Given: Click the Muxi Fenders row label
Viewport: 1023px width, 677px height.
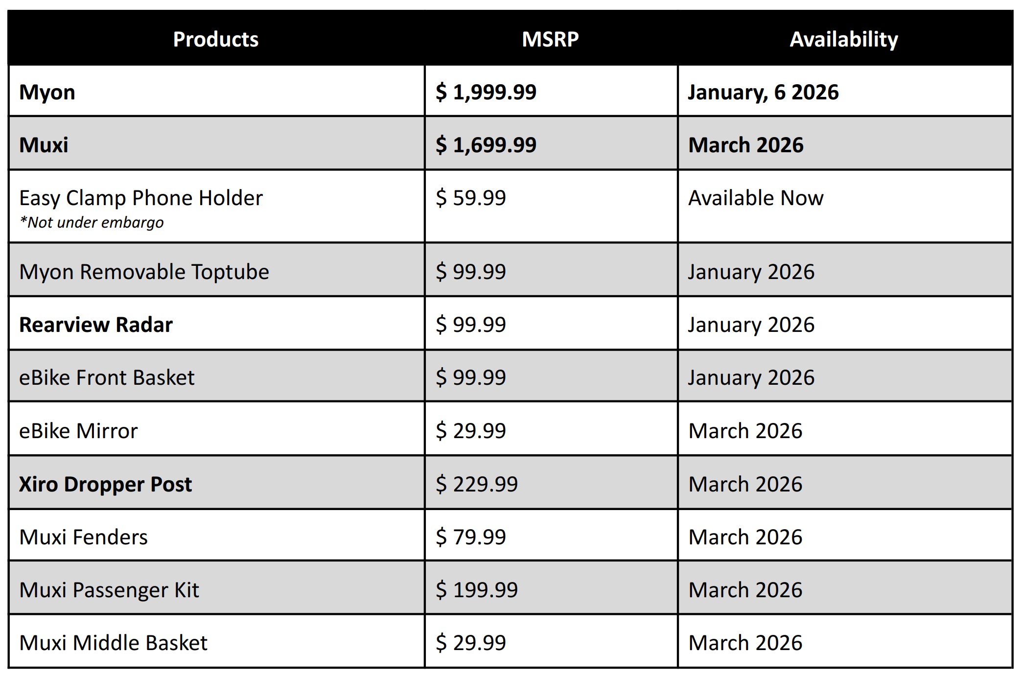Looking at the screenshot, I should coord(83,537).
